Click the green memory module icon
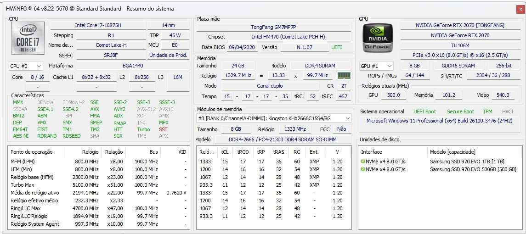 click(344, 76)
